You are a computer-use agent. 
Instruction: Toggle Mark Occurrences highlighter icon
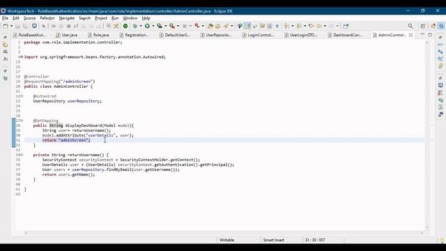[248, 26]
